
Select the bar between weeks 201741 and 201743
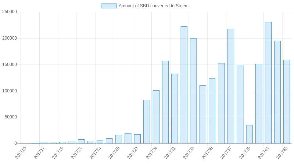pos(277,92)
